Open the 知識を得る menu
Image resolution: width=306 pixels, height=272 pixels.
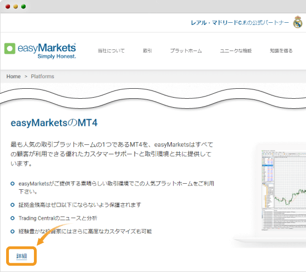click(x=281, y=51)
